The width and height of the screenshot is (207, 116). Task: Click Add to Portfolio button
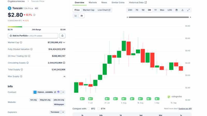(x=33, y=36)
